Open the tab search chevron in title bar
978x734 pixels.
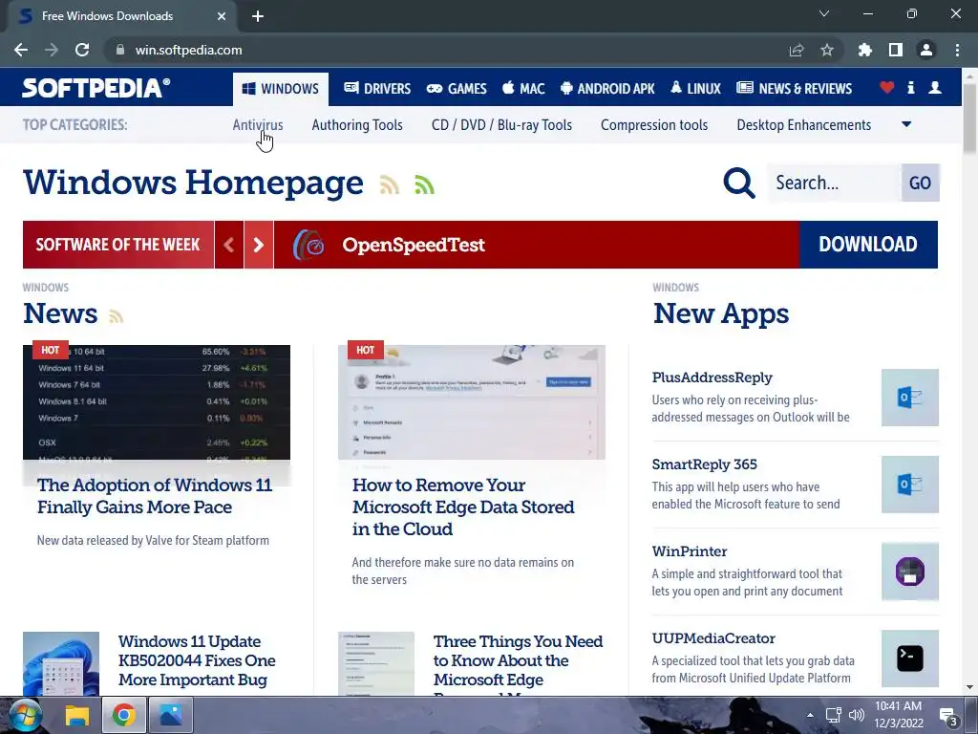pyautogui.click(x=824, y=13)
